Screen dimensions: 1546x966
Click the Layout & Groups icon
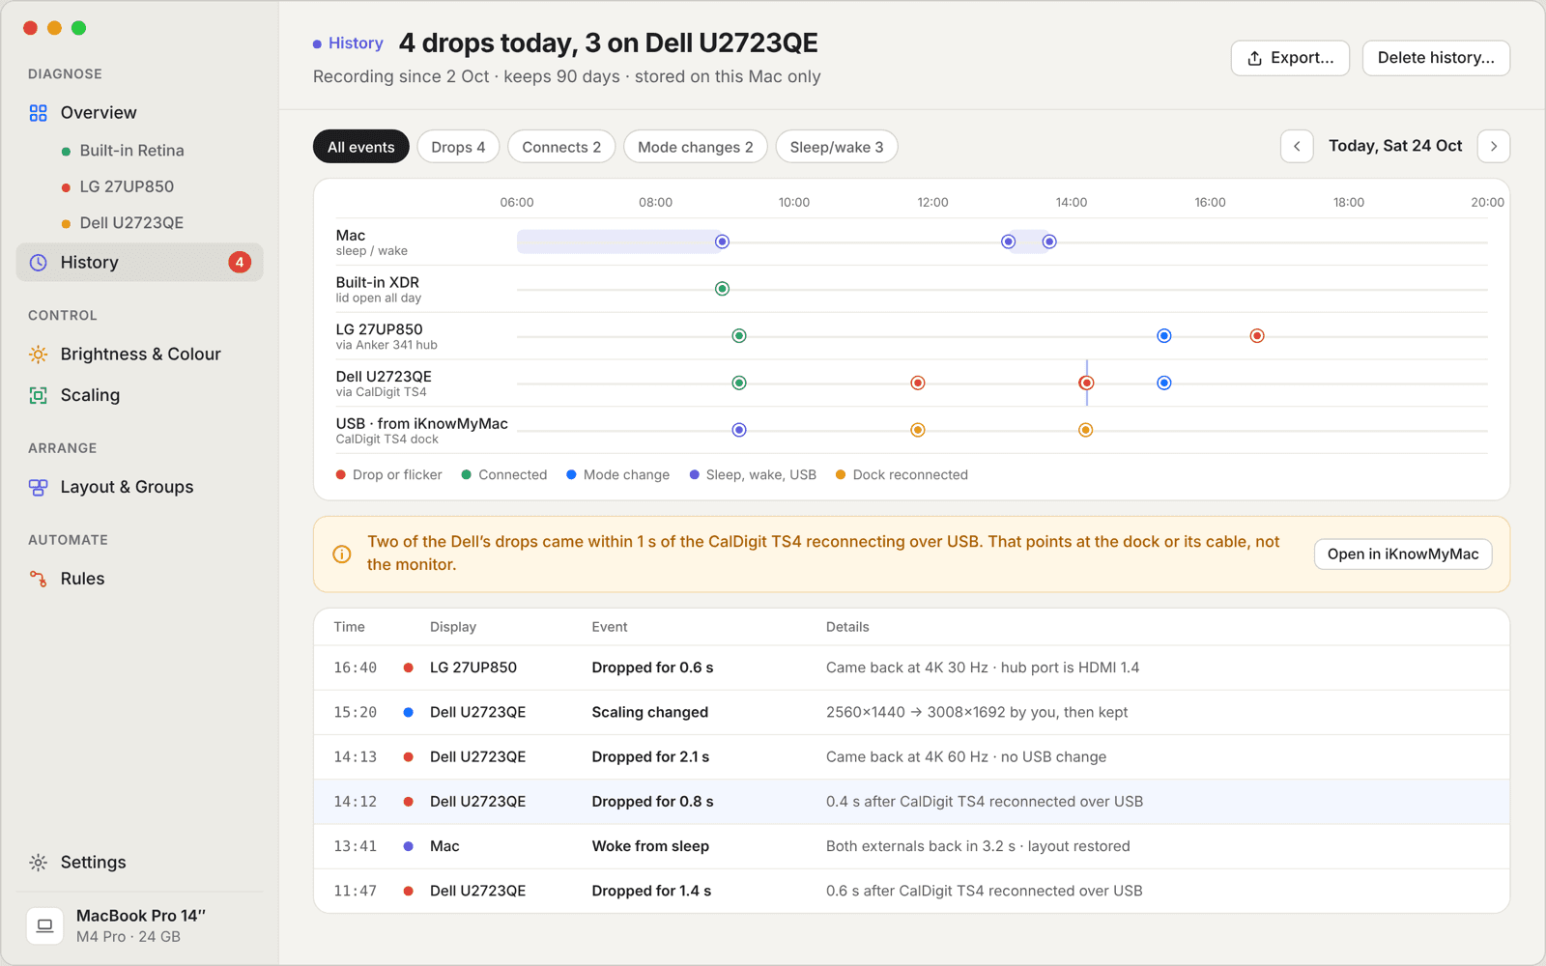38,488
